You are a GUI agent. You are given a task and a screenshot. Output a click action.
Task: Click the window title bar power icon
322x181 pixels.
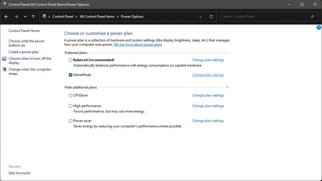(x=4, y=4)
